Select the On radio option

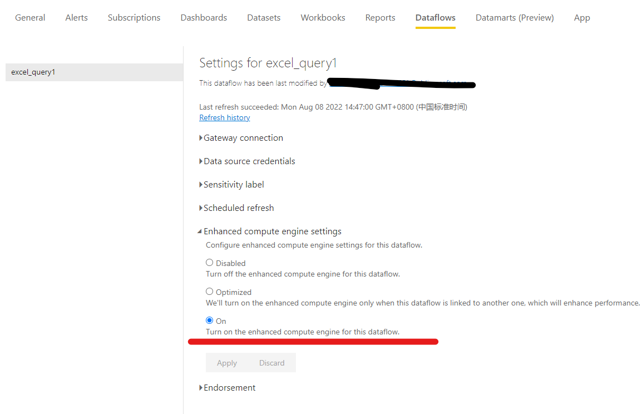tap(209, 320)
